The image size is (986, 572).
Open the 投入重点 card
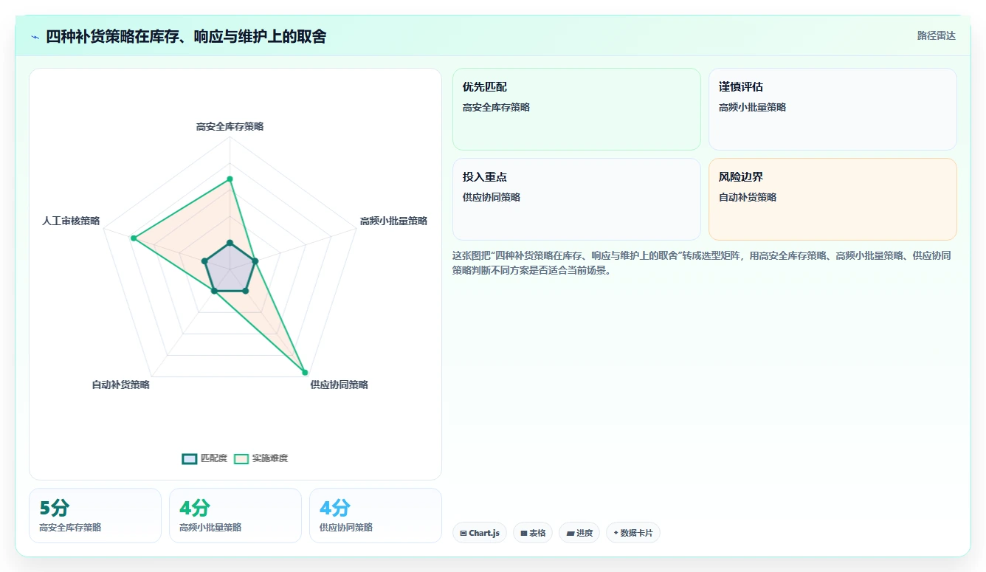click(x=576, y=199)
